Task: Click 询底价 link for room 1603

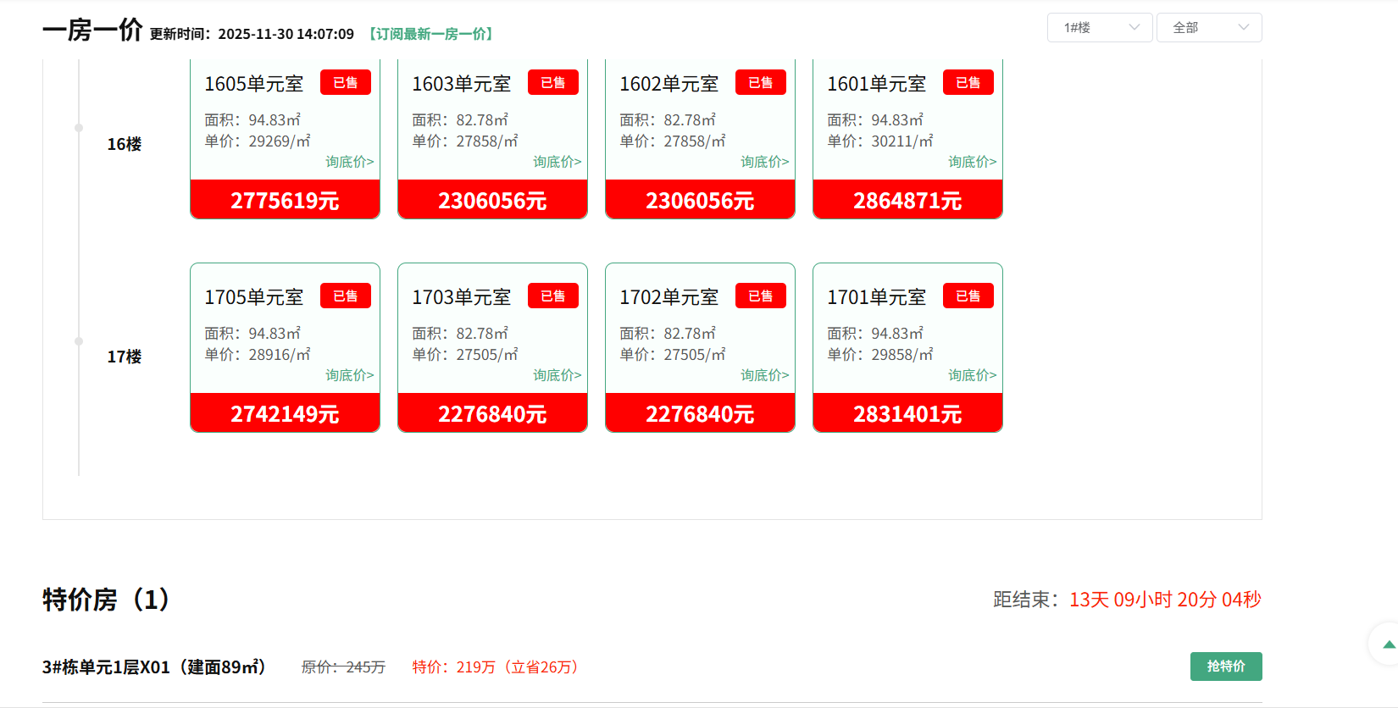Action: (x=557, y=162)
